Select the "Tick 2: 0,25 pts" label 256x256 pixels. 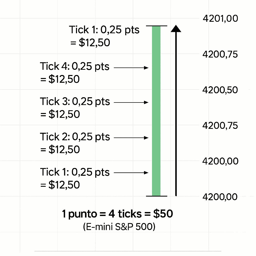tap(75, 137)
